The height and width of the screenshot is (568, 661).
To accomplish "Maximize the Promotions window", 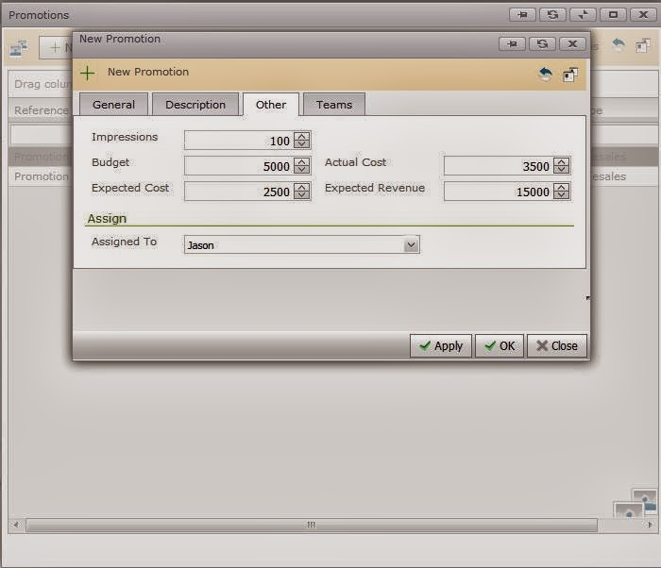I will [x=613, y=15].
